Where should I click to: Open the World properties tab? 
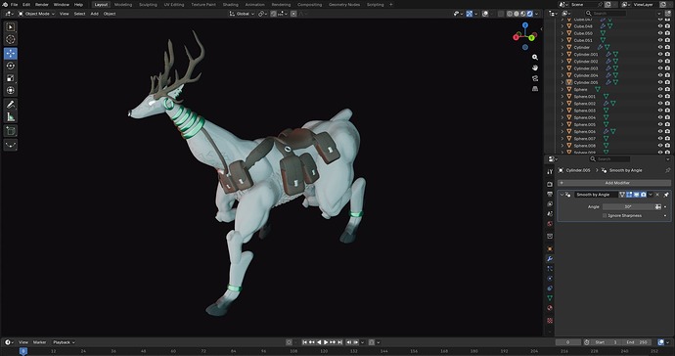click(550, 224)
